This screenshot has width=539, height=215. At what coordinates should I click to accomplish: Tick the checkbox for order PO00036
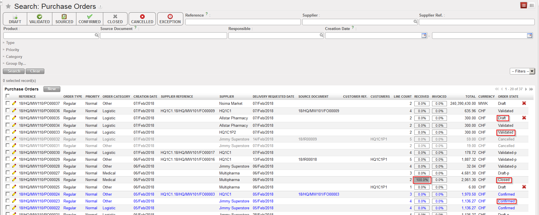pyautogui.click(x=8, y=110)
